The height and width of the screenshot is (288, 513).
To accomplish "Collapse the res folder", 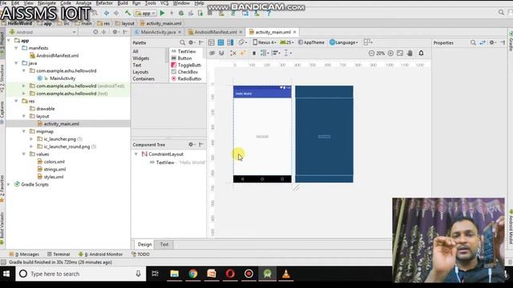I will pyautogui.click(x=16, y=101).
